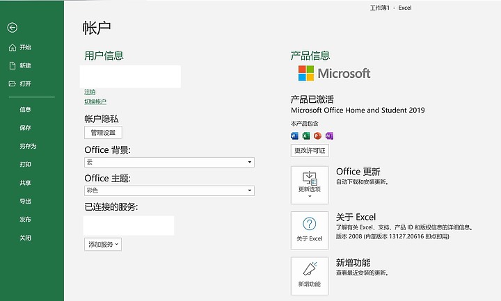Expand the Office 主题 dropdown

169,190
